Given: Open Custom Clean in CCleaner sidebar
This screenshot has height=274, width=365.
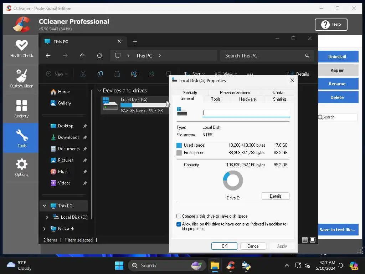Looking at the screenshot, I should (x=22, y=78).
